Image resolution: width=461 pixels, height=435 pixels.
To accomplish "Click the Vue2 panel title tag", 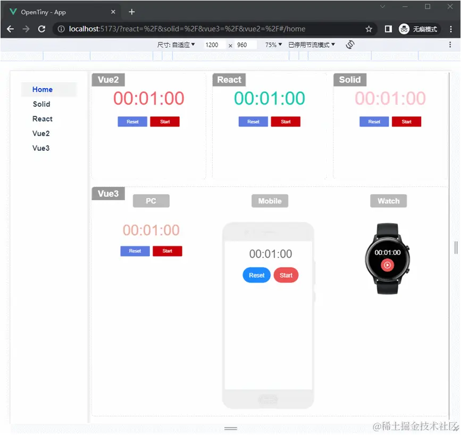I will click(x=108, y=80).
